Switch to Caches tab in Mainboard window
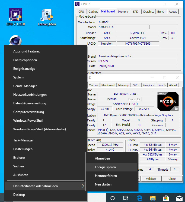The width and height of the screenshot is (185, 202). click(x=93, y=12)
